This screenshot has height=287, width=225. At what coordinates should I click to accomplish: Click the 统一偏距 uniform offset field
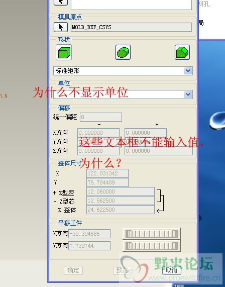click(x=101, y=117)
